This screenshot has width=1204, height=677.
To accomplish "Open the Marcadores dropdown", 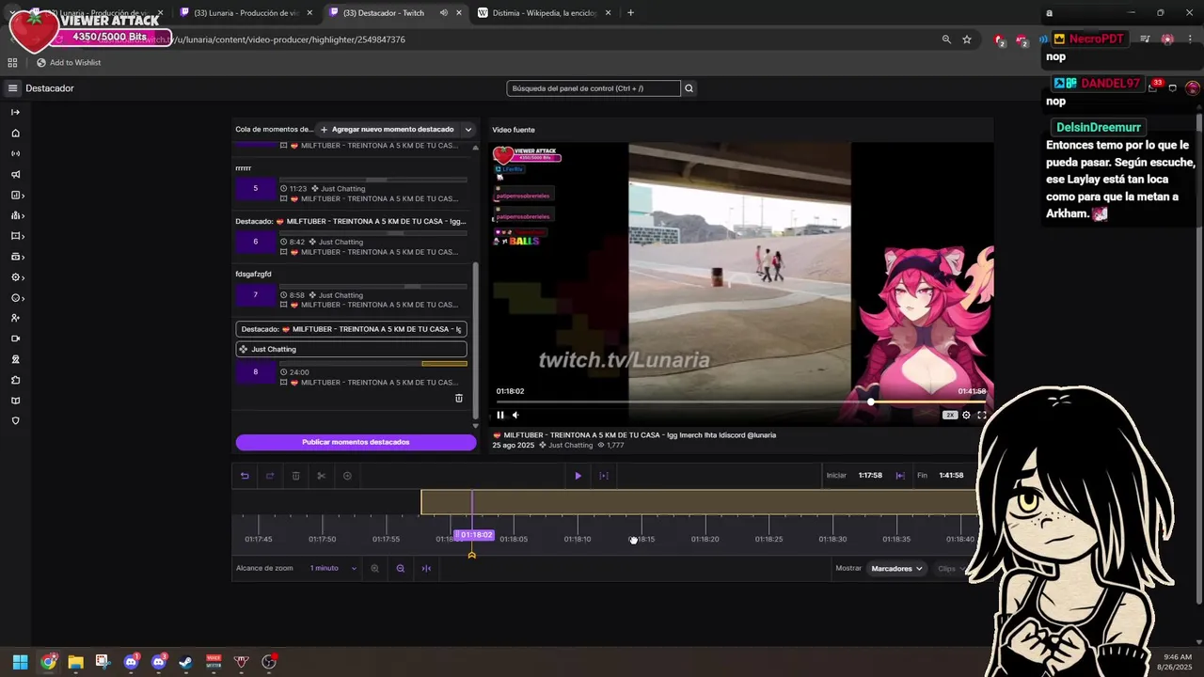I will coord(896,568).
